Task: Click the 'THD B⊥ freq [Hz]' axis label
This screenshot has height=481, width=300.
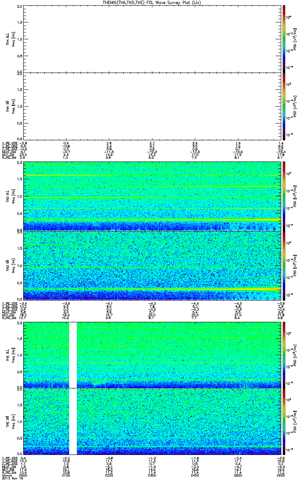Action: pos(10,196)
